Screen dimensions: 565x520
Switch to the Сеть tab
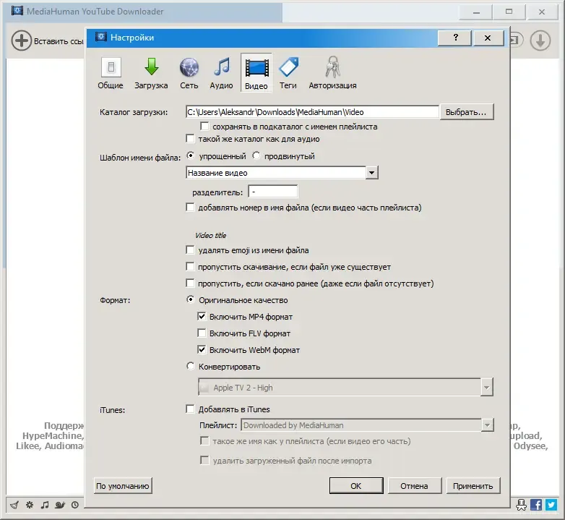(189, 73)
